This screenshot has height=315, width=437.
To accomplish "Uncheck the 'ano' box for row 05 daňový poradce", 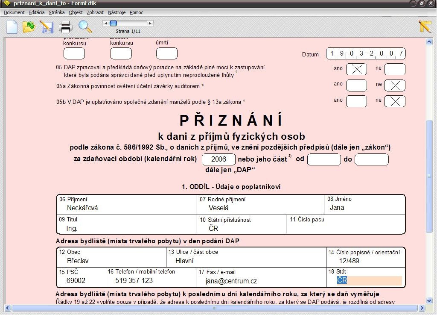I will [x=356, y=69].
